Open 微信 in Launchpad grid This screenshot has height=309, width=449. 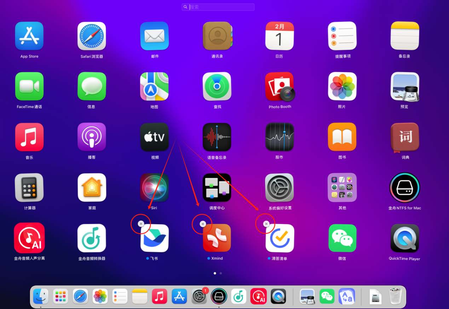click(342, 238)
